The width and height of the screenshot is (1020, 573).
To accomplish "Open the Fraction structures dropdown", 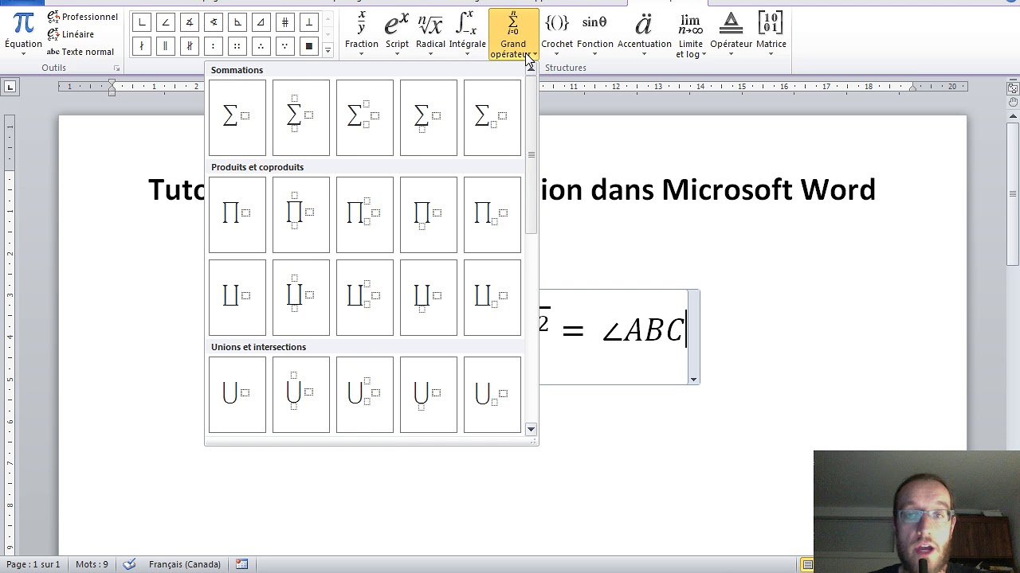I will (x=362, y=35).
